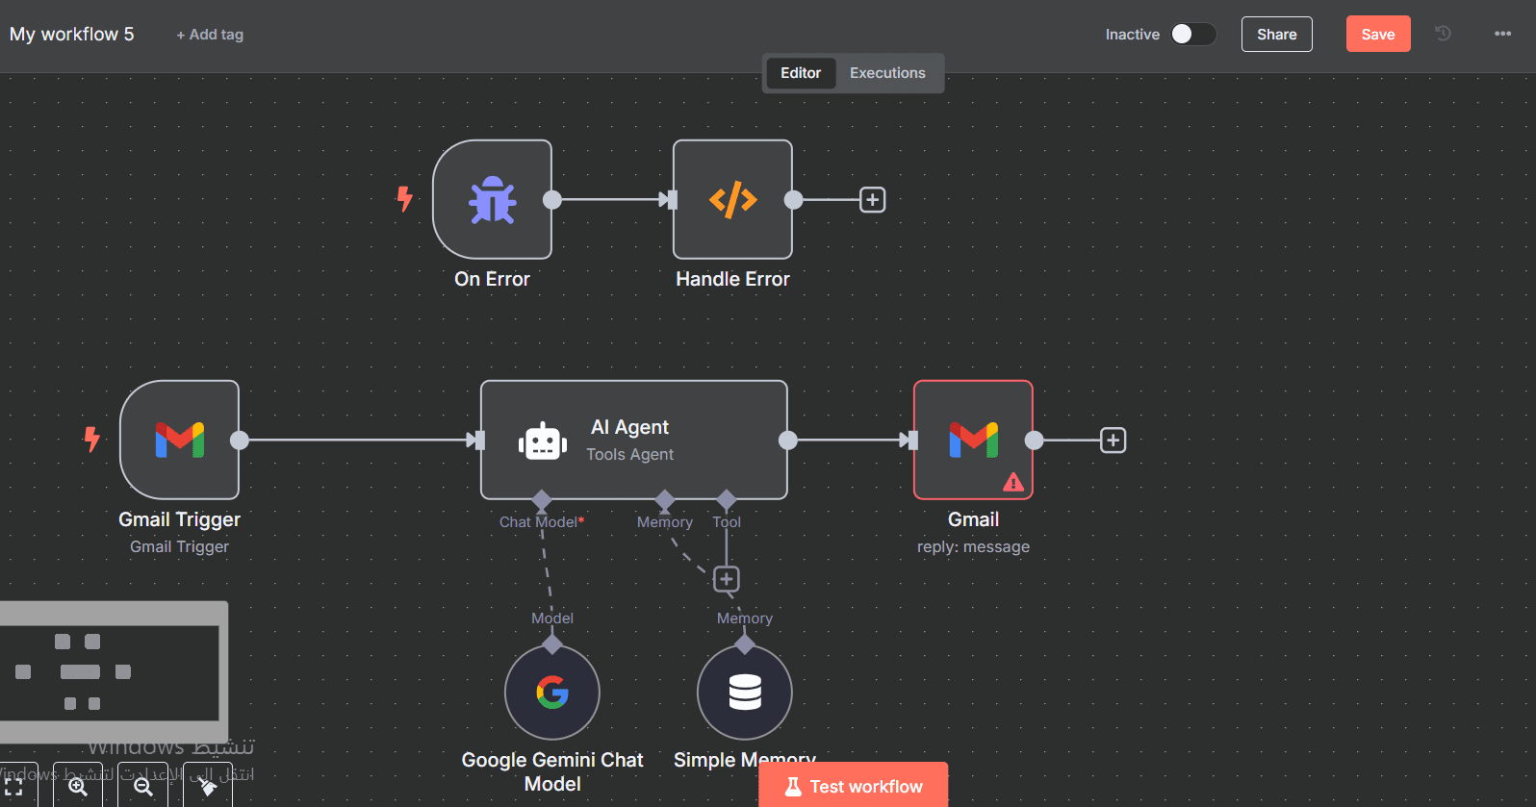This screenshot has width=1536, height=807.
Task: Add node after Gmail plus button
Action: point(1113,441)
